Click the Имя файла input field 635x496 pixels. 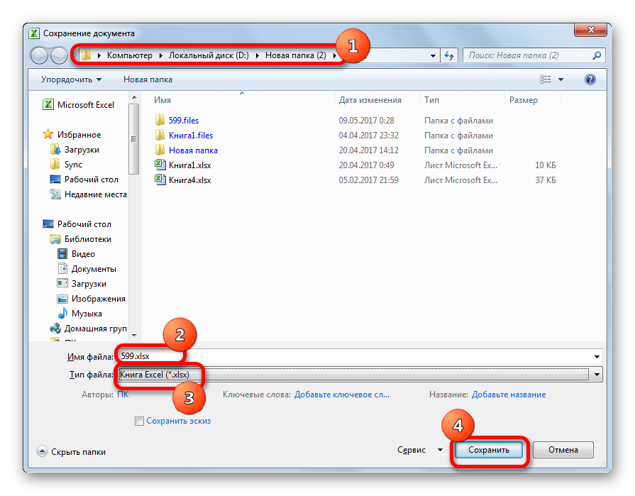pos(359,357)
